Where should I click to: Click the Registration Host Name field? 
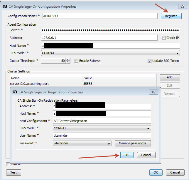102,113
